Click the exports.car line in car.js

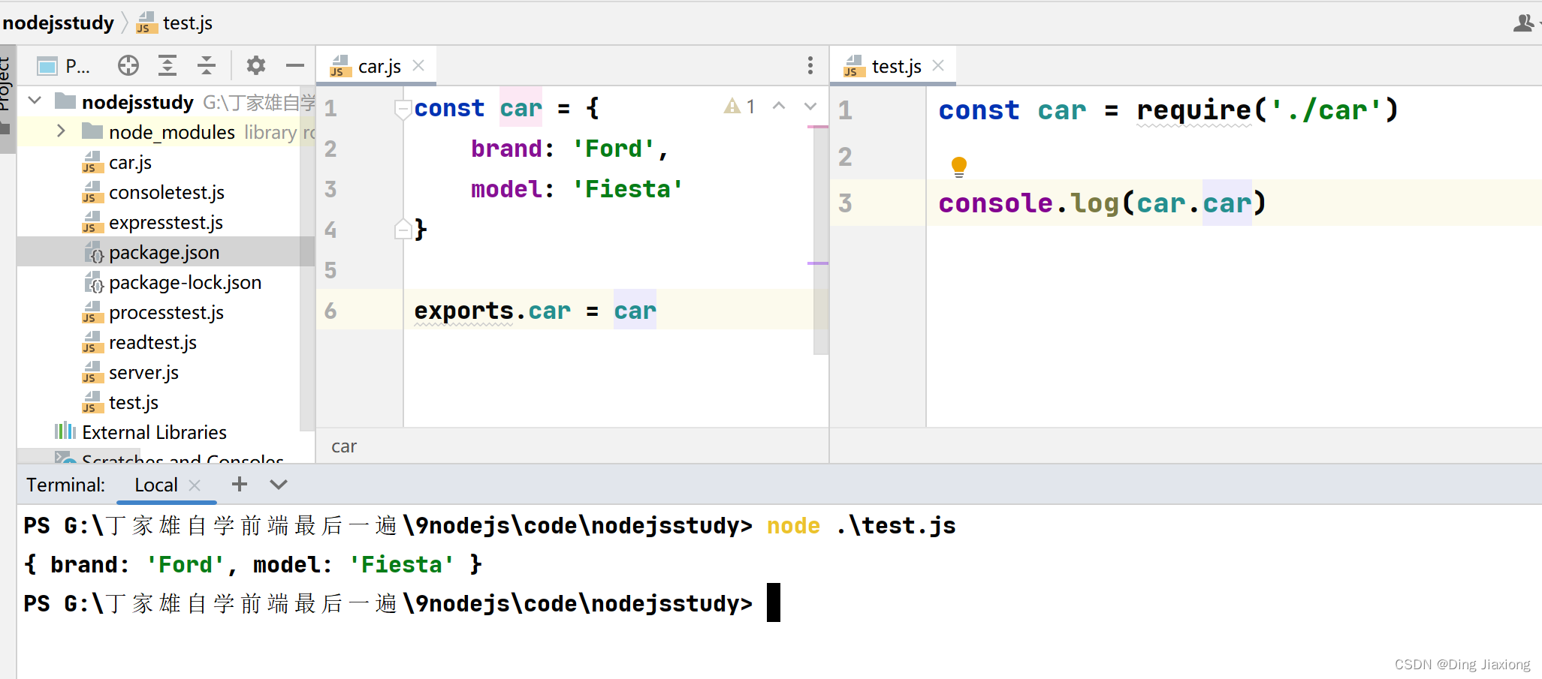click(535, 311)
